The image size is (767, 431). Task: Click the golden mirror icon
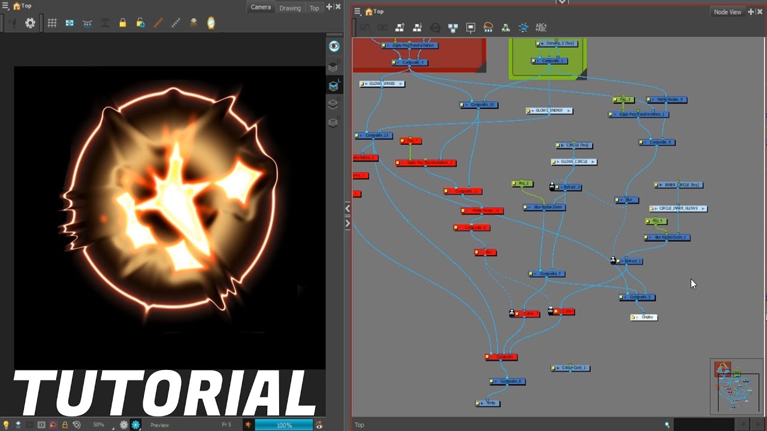click(x=211, y=23)
